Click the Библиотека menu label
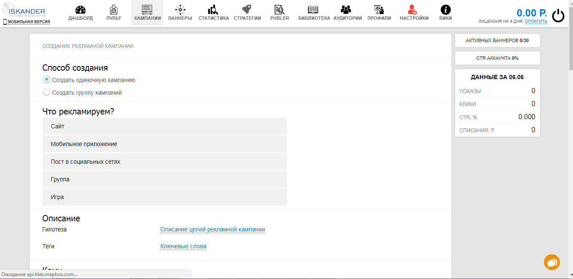This screenshot has width=573, height=279. [x=314, y=19]
